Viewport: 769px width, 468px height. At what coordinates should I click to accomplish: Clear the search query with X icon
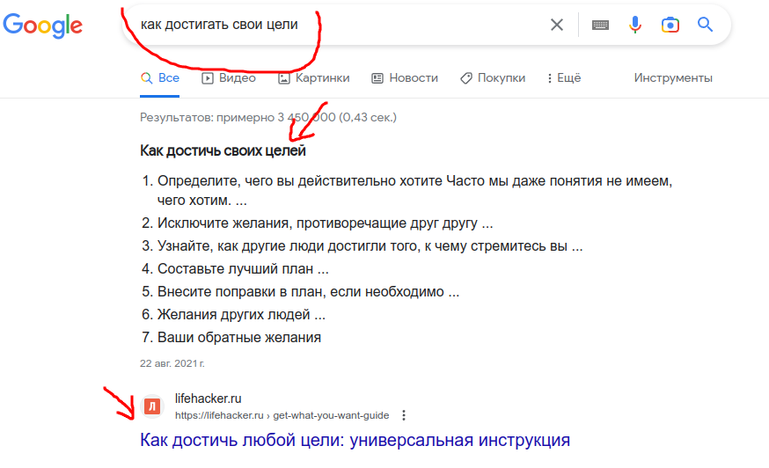click(x=557, y=25)
